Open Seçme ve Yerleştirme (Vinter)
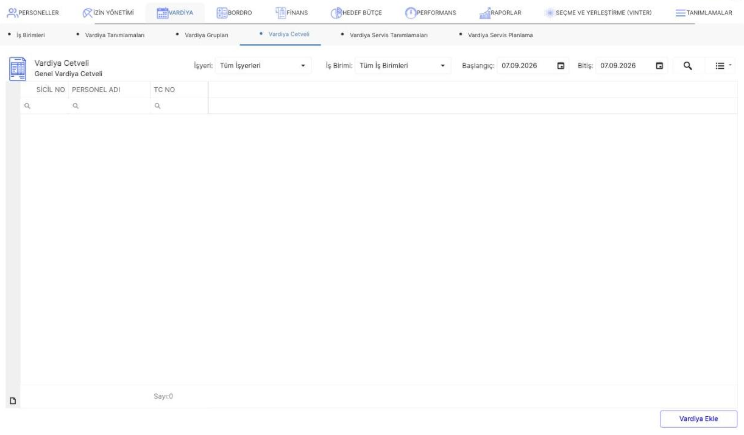The height and width of the screenshot is (435, 744). pos(598,13)
